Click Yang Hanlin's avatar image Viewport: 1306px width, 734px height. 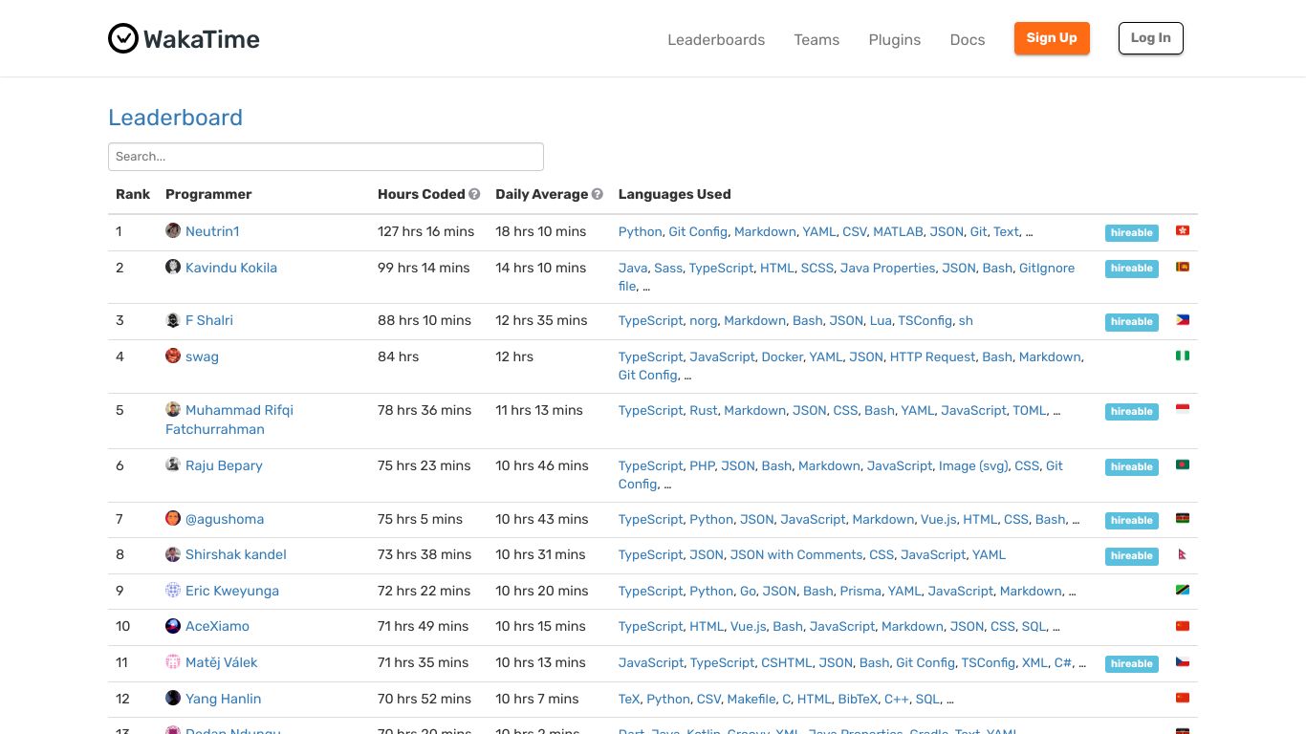pyautogui.click(x=173, y=698)
